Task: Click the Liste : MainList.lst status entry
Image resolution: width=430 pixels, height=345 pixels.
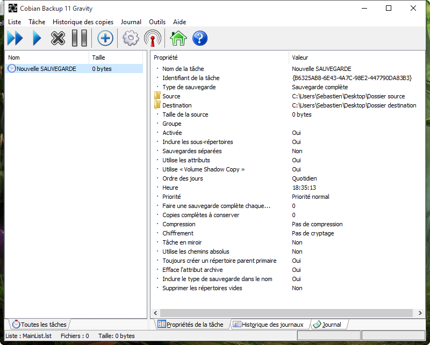Action: (x=28, y=336)
